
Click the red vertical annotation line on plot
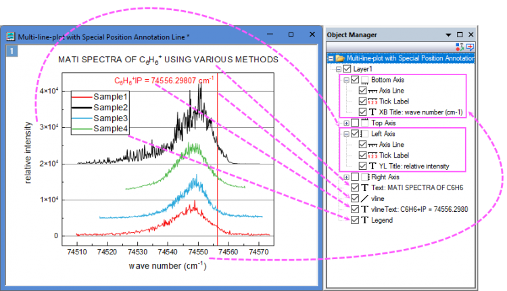coord(218,169)
